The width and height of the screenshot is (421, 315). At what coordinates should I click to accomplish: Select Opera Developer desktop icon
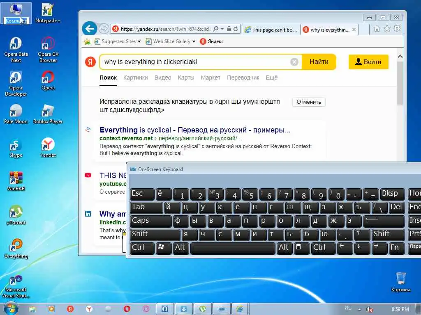[x=16, y=83]
